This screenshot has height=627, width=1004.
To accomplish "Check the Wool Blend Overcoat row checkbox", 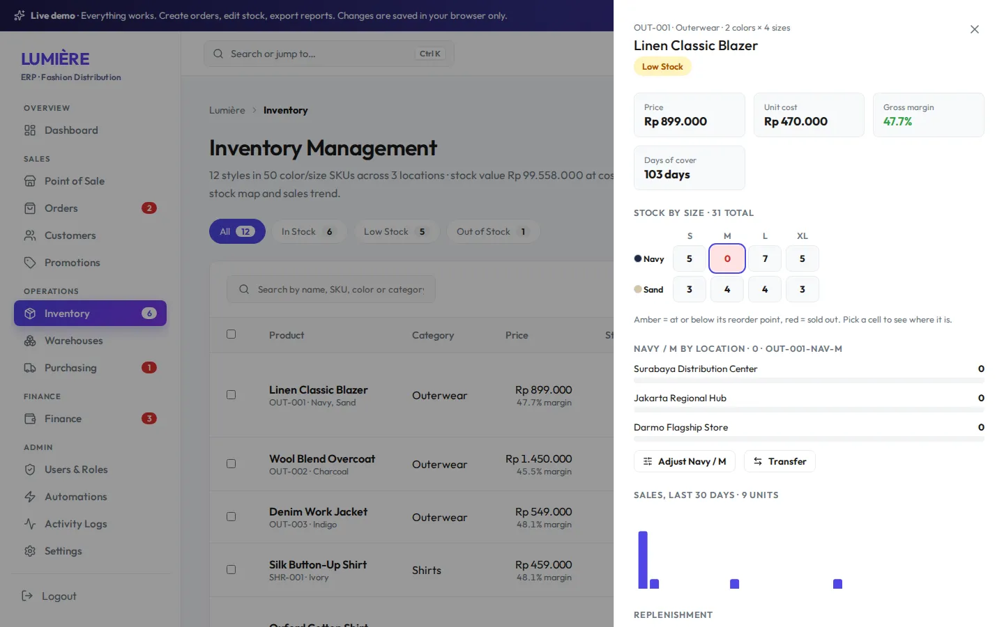I will [x=231, y=464].
